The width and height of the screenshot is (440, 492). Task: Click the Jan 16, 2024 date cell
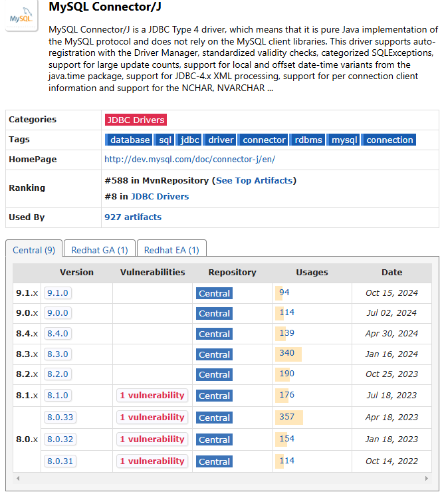click(391, 354)
